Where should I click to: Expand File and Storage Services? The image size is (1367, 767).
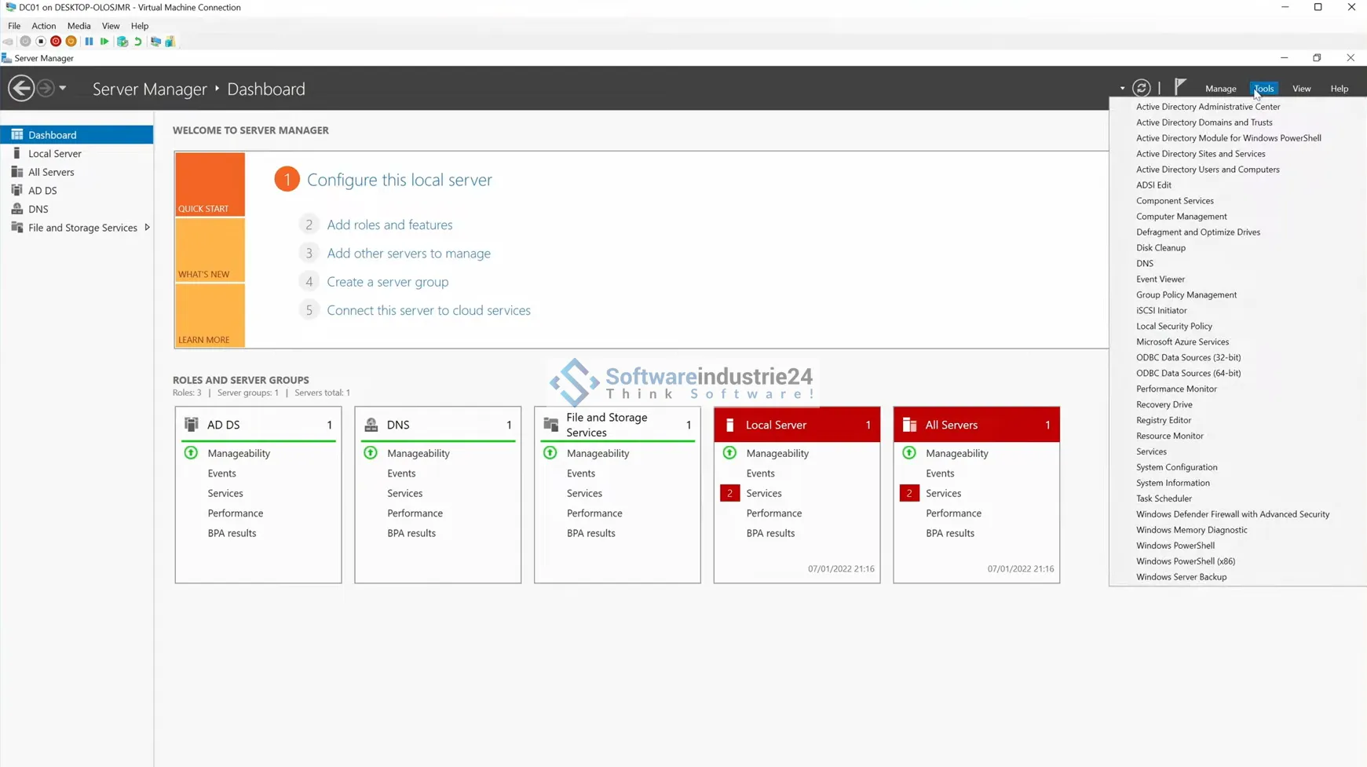(x=147, y=228)
